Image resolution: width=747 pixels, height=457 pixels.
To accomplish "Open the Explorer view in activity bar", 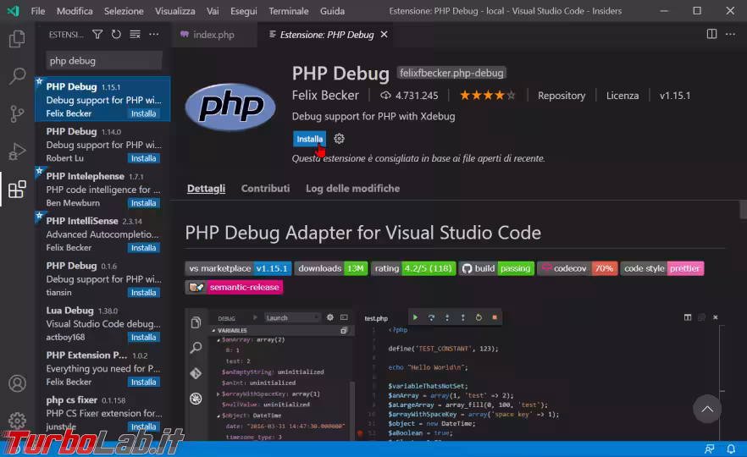I will click(x=17, y=39).
